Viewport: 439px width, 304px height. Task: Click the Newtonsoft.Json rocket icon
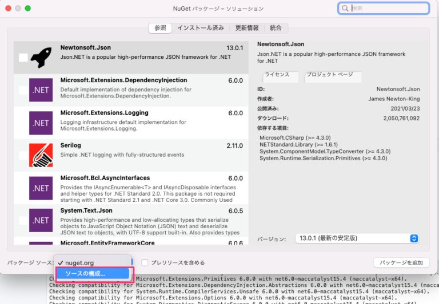[x=41, y=58]
